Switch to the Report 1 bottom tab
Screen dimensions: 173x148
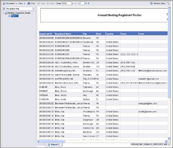(53, 144)
